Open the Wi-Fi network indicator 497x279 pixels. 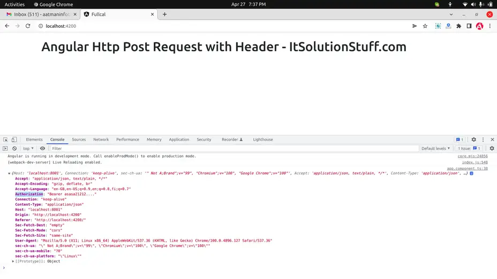click(x=465, y=4)
